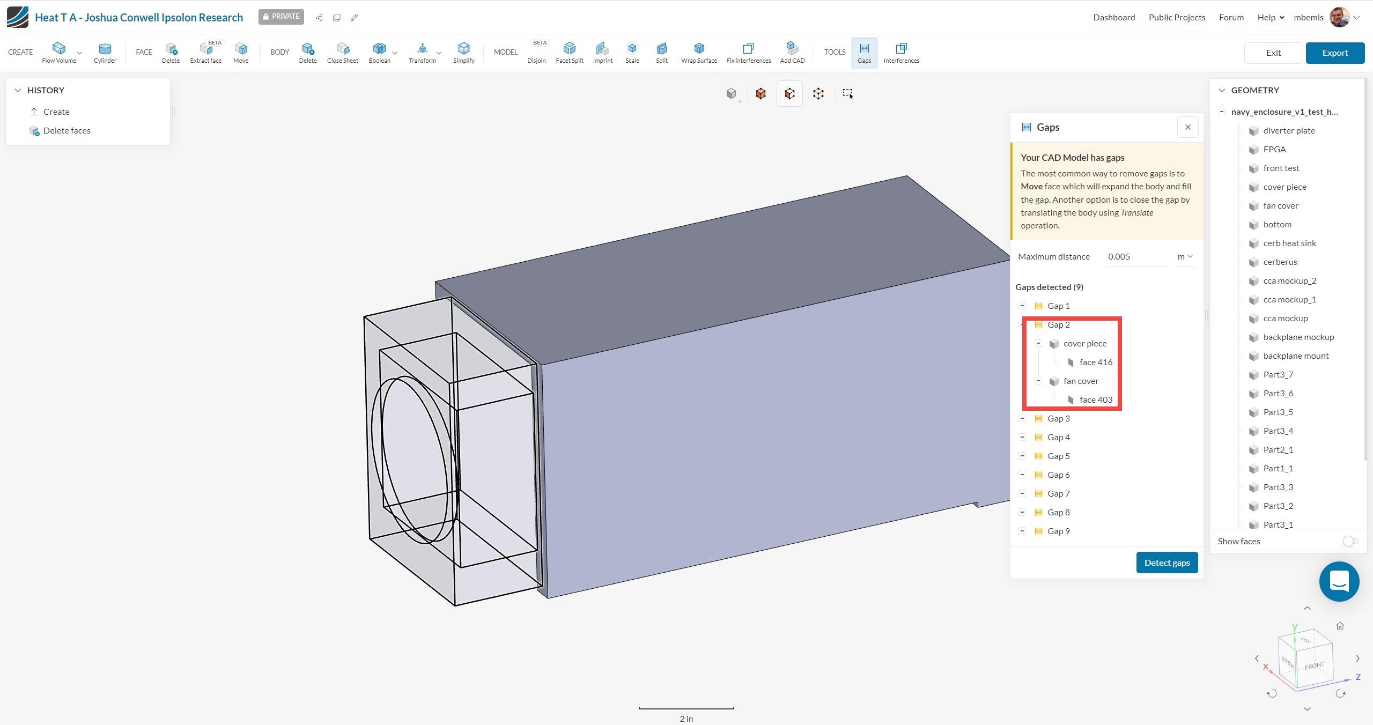The image size is (1373, 725).
Task: Click the Detect gaps button
Action: (1167, 563)
